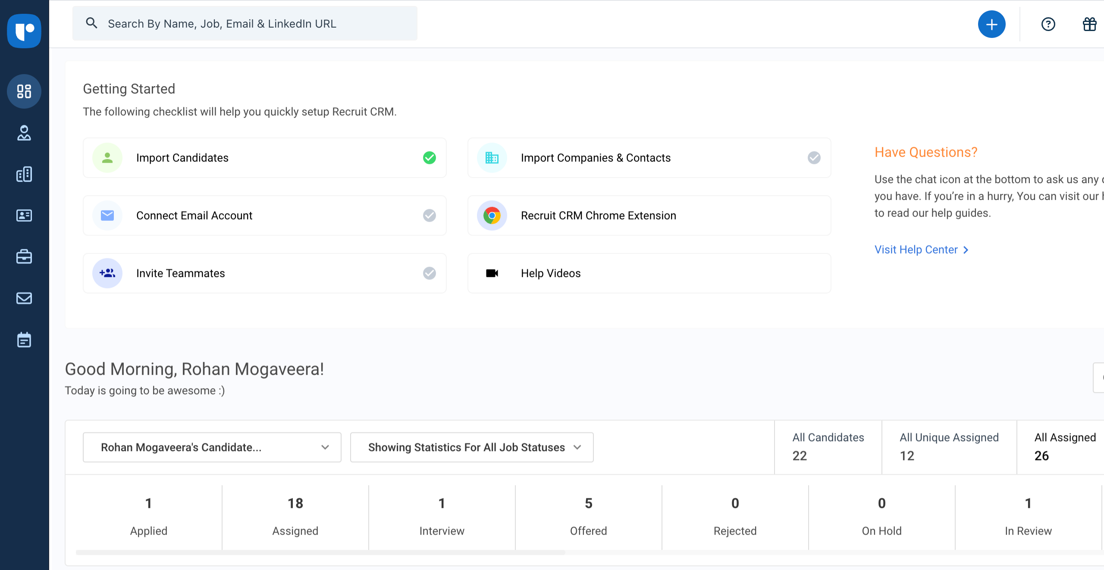Click the Invite Teammates people icon
Screen dimensions: 1104x570
(x=107, y=273)
